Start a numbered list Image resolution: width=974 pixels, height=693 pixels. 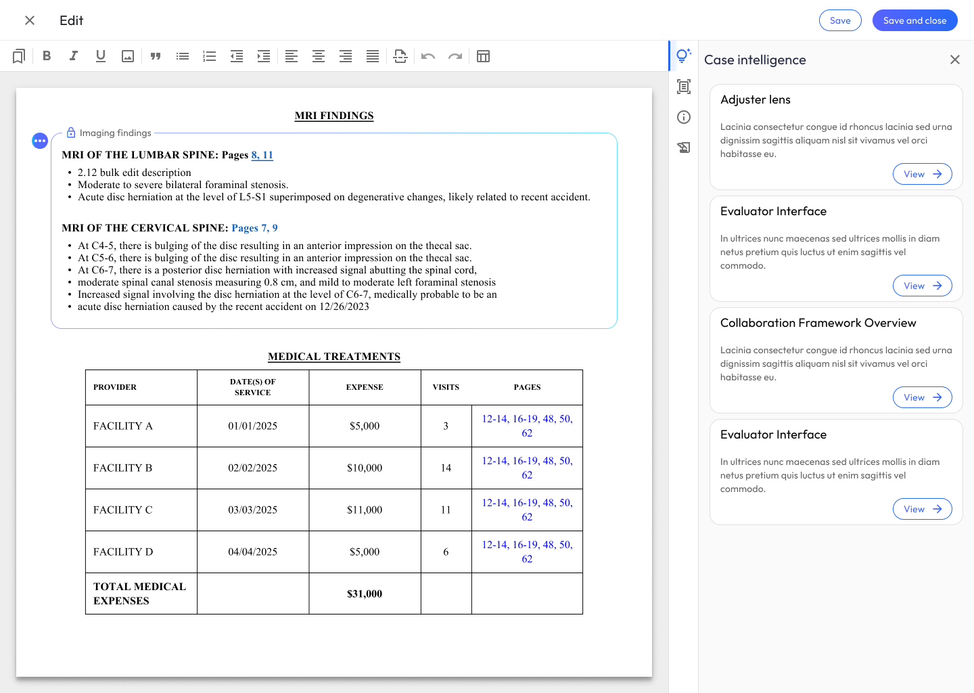click(210, 56)
